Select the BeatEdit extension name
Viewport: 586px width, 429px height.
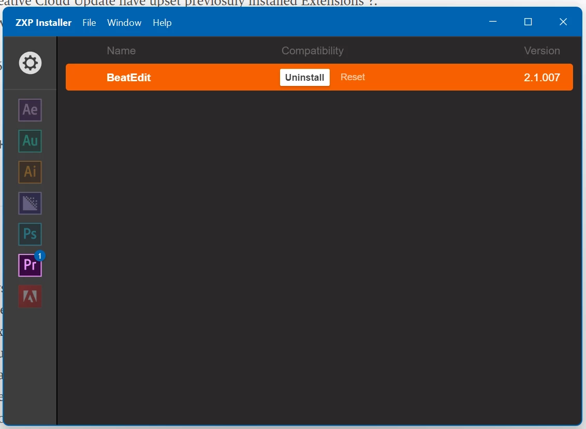[x=128, y=77]
